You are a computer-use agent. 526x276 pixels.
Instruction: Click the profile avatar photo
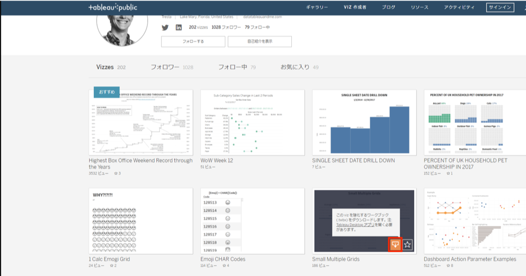pos(122,29)
